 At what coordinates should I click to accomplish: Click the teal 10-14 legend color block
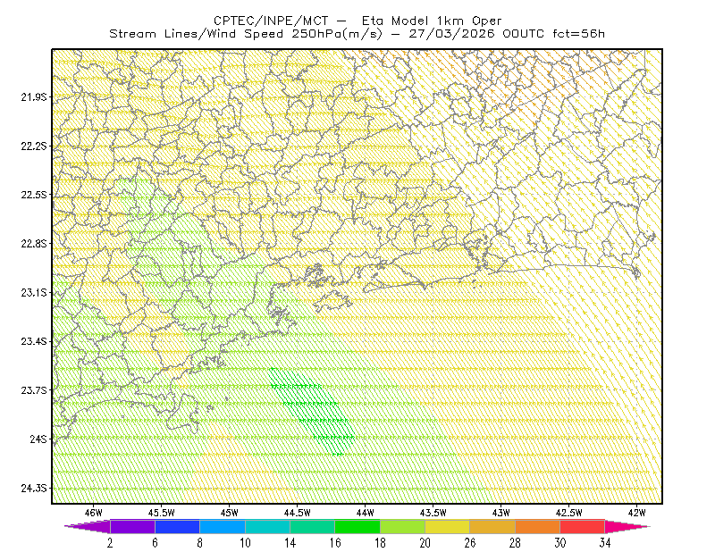[x=267, y=526]
